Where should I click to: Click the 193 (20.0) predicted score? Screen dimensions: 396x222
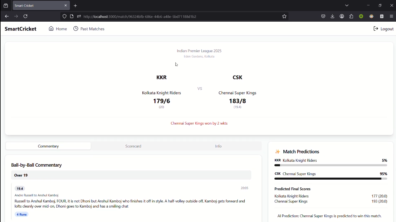pos(379,201)
